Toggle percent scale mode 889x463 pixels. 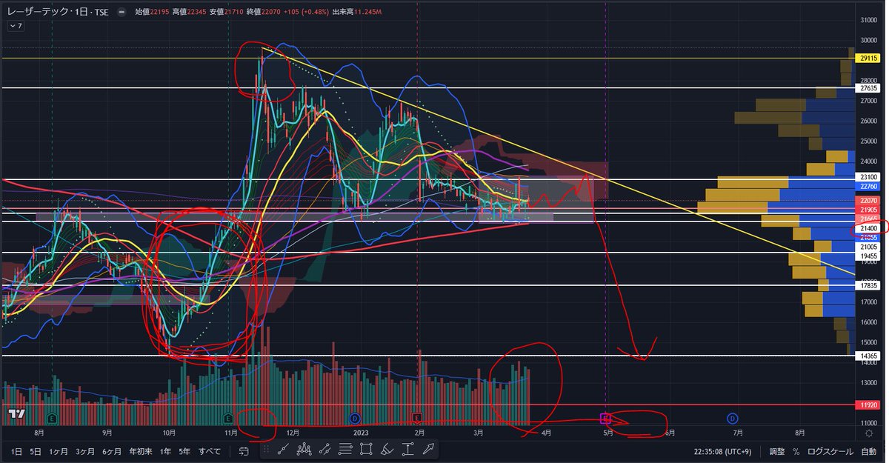click(796, 450)
